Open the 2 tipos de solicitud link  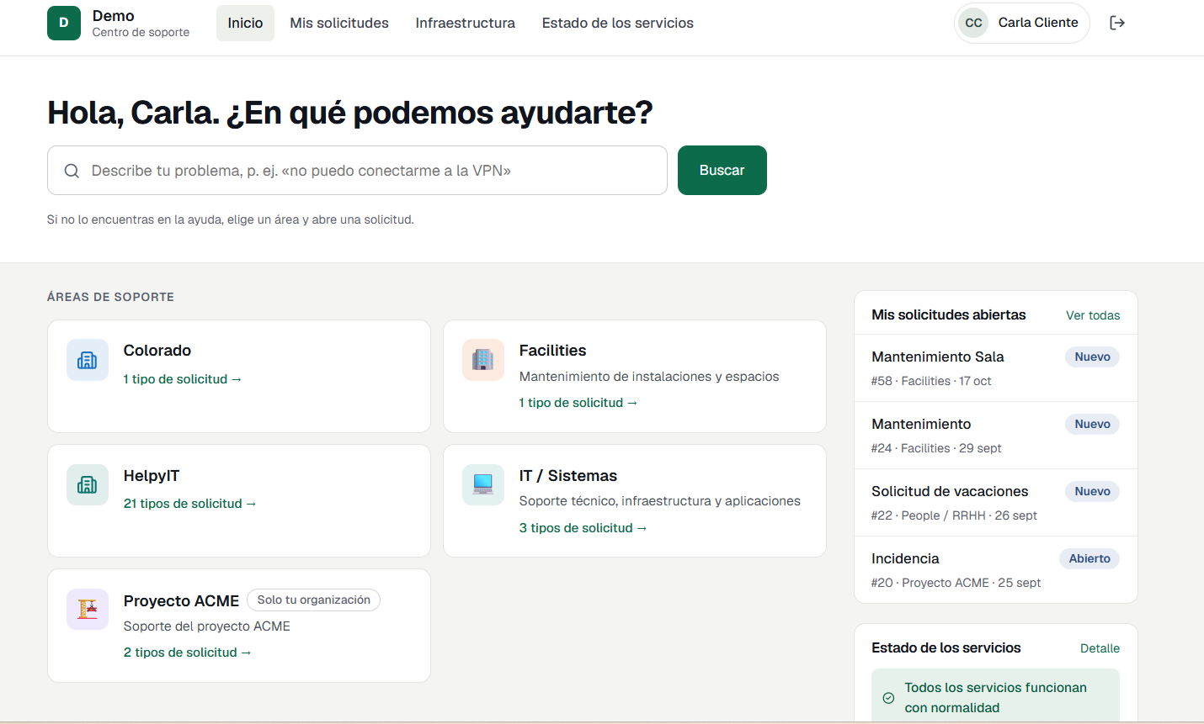187,653
